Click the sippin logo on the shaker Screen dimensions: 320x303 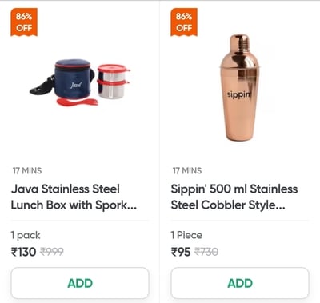tap(239, 94)
